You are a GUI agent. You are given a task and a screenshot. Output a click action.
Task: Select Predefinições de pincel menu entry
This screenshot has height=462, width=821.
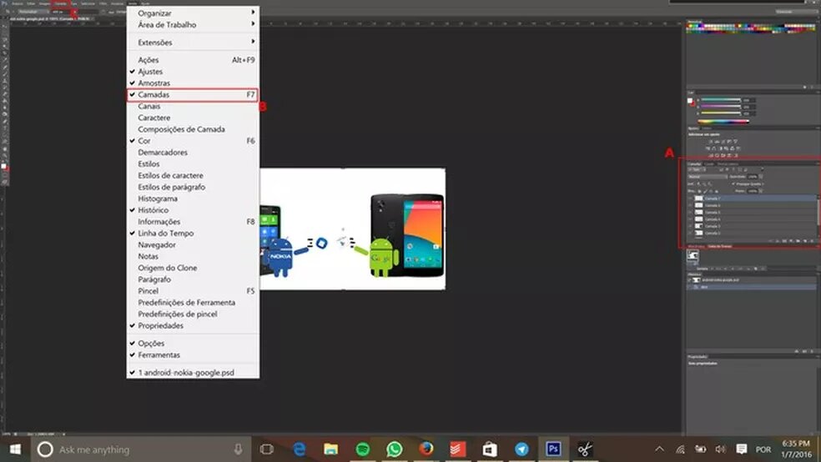pyautogui.click(x=193, y=314)
